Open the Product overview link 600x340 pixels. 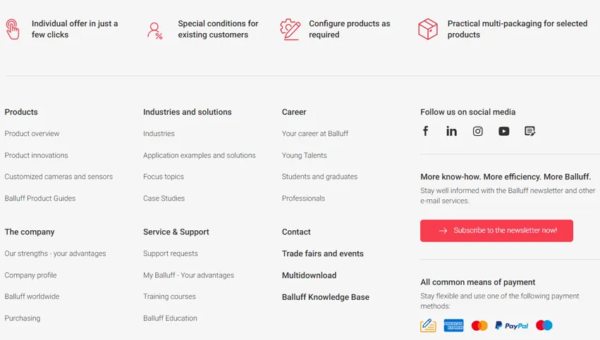pos(32,134)
